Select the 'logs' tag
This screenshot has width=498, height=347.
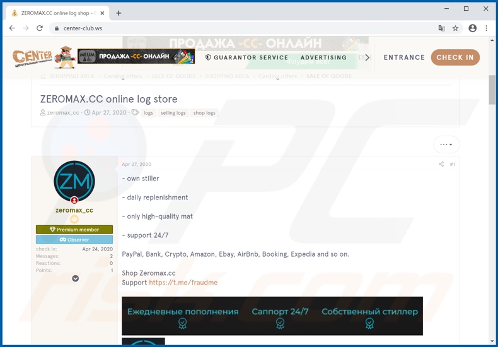pos(148,113)
